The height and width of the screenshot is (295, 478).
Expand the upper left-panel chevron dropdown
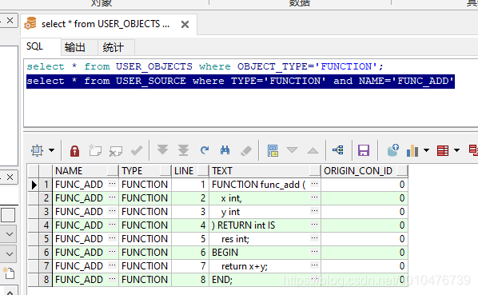tap(9, 234)
